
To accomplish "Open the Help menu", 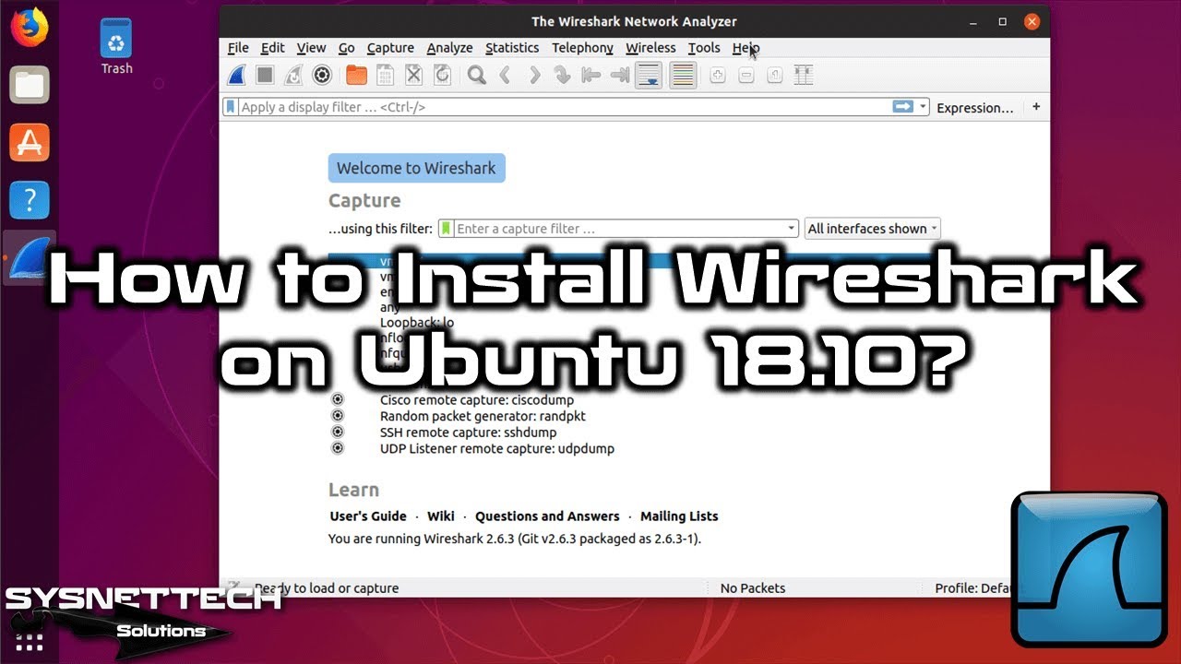I will pyautogui.click(x=746, y=48).
